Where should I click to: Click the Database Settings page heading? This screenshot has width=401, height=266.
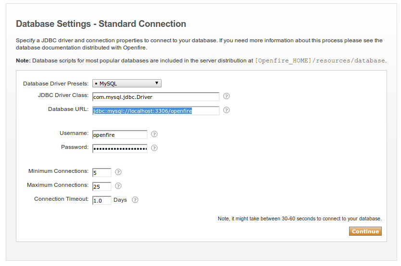pyautogui.click(x=101, y=24)
